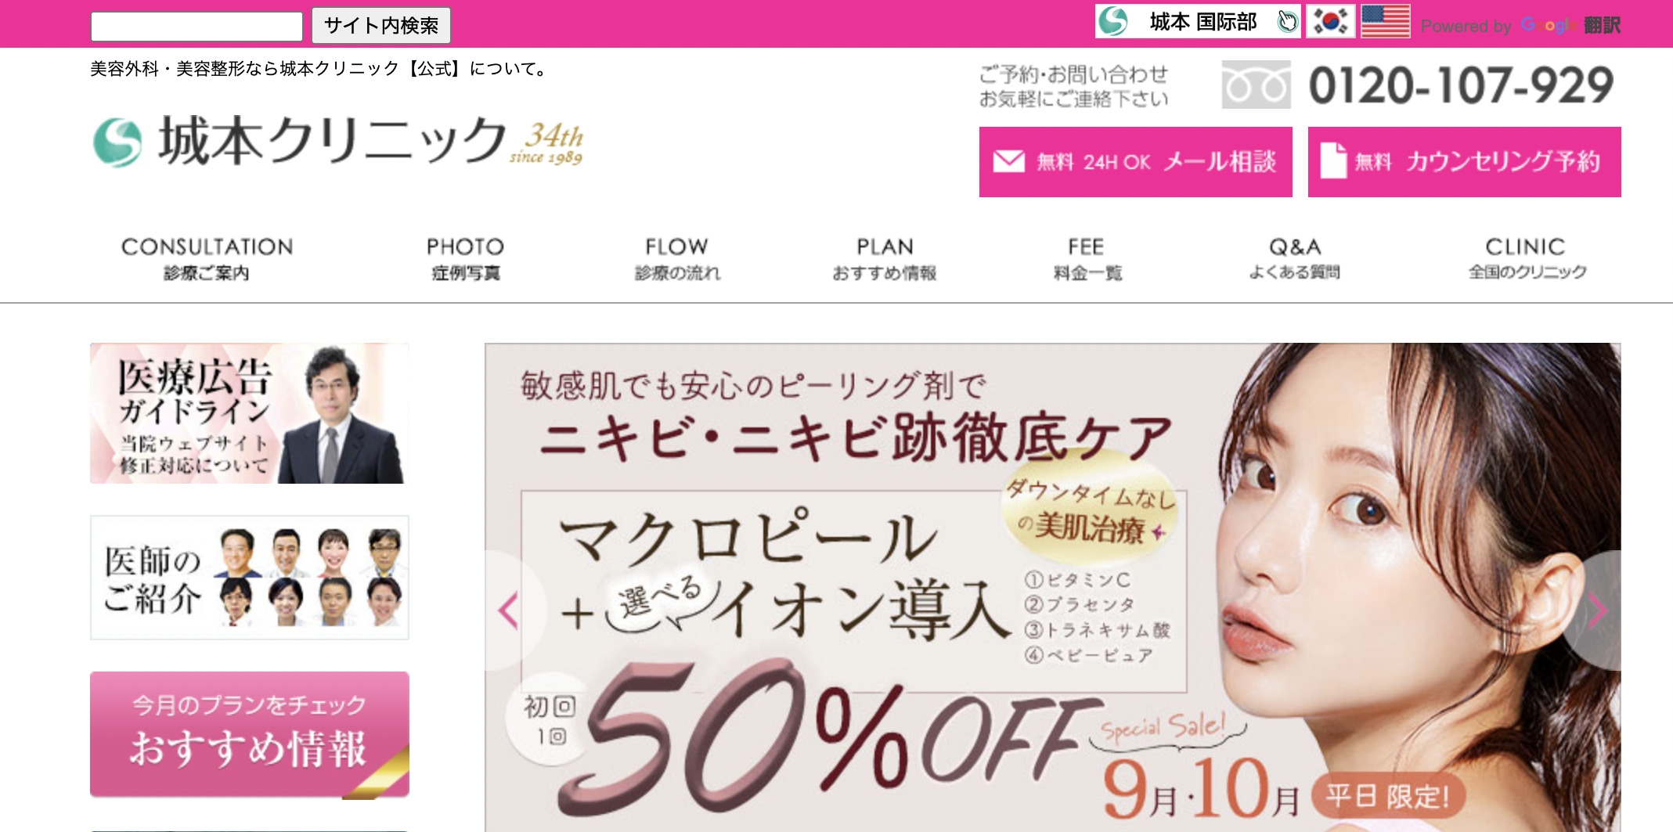Open the Q&A よくある質問 page
1673x832 pixels.
(1295, 259)
